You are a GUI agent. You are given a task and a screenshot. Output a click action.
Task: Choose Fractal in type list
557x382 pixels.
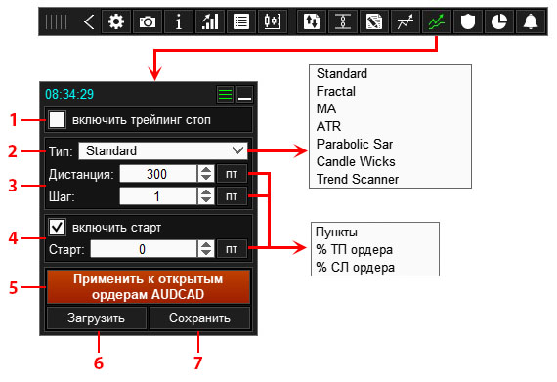tap(336, 91)
